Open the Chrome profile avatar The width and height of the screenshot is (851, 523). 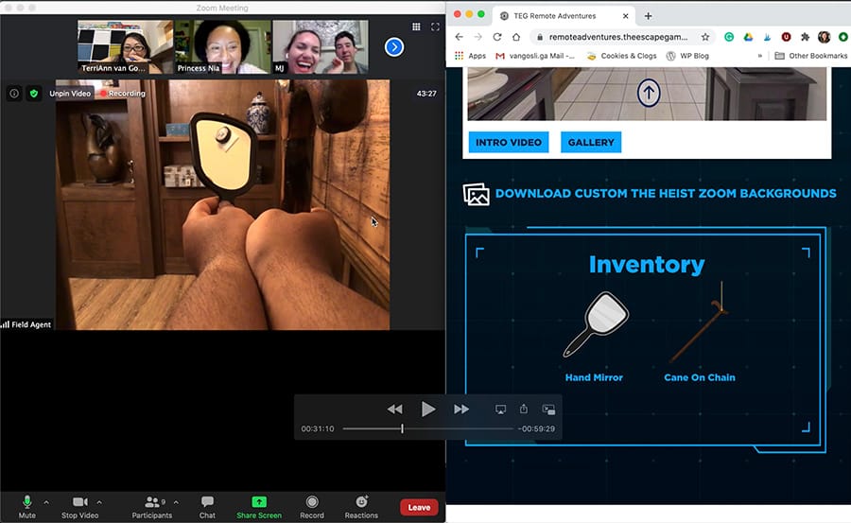pyautogui.click(x=824, y=37)
